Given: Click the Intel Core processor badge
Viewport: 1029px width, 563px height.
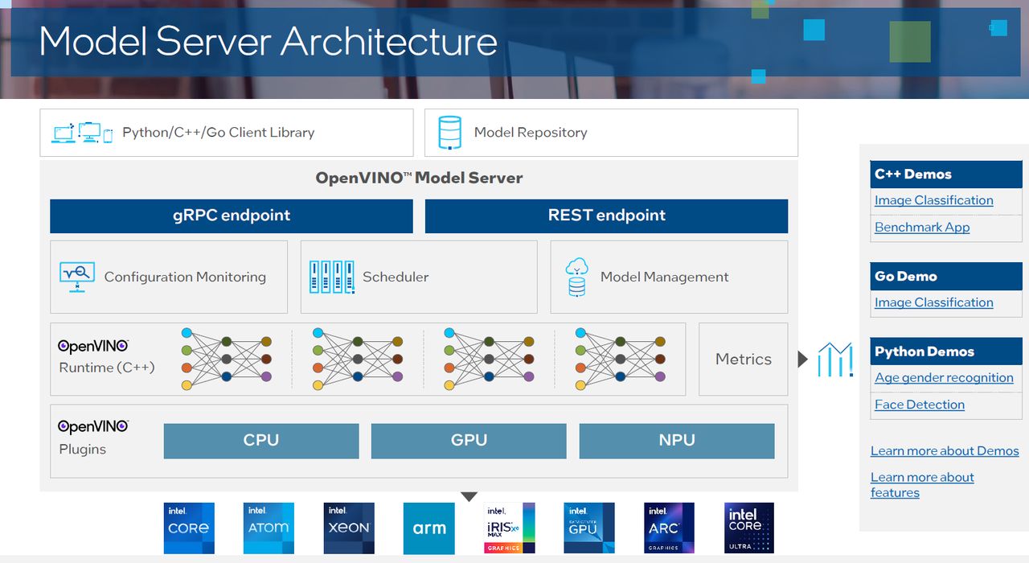Looking at the screenshot, I should point(189,528).
